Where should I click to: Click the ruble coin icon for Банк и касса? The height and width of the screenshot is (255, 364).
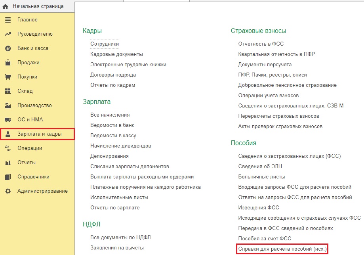[8, 48]
